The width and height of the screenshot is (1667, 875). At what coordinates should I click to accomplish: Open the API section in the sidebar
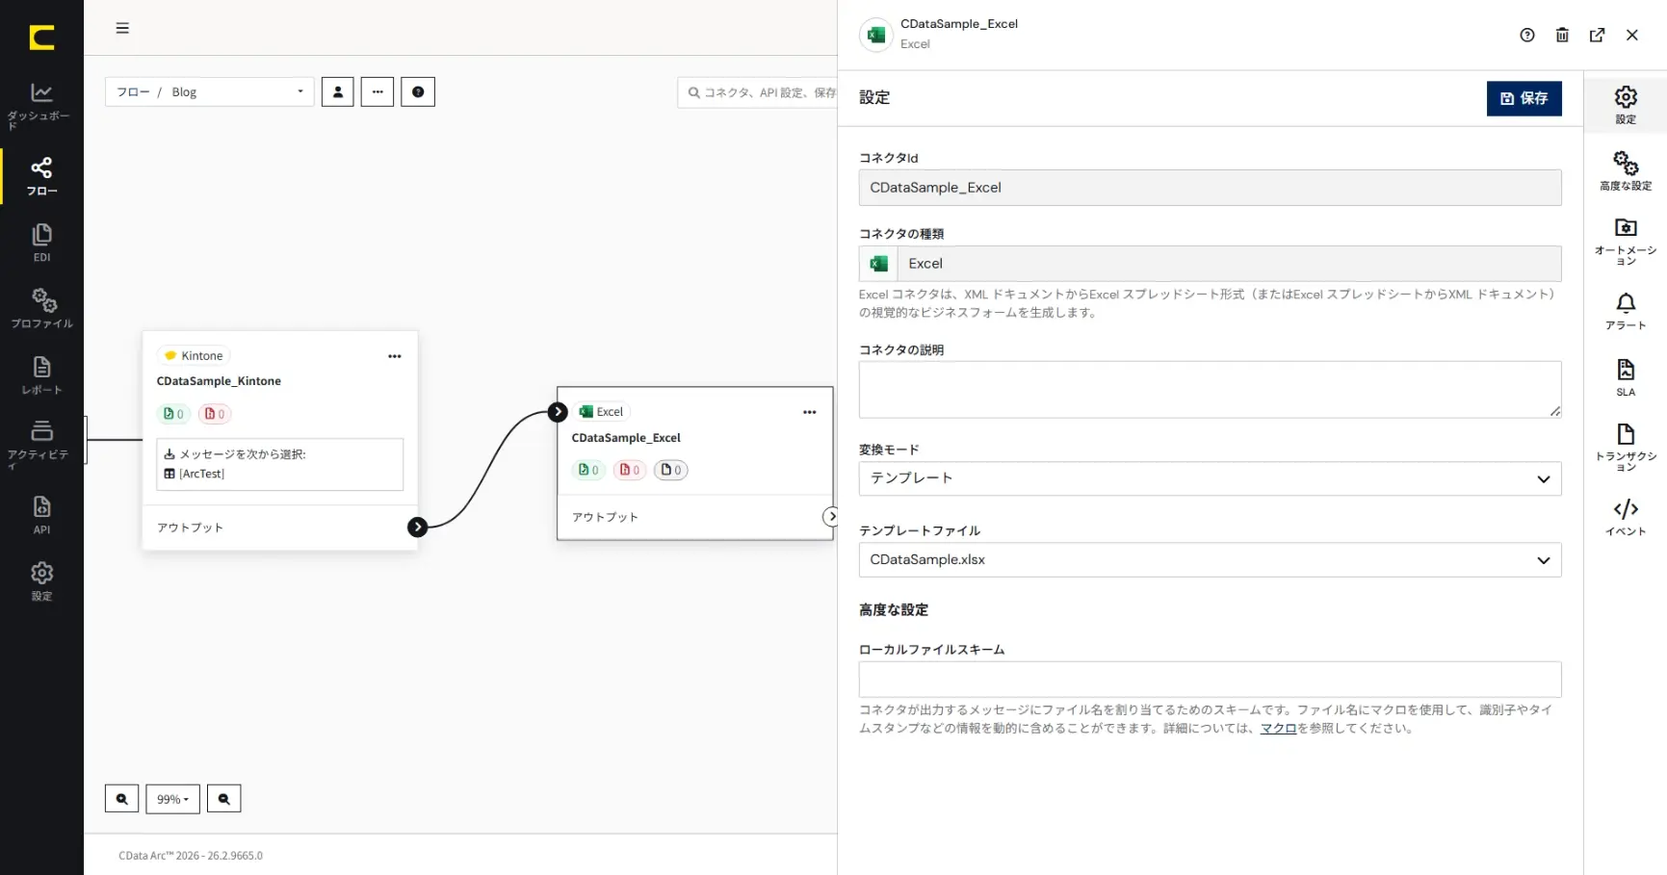click(41, 515)
